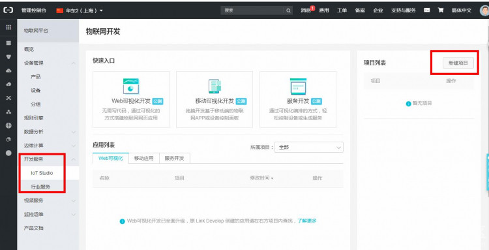Open the products grid menu icon
Viewport: 489px width, 250px height.
point(8,27)
